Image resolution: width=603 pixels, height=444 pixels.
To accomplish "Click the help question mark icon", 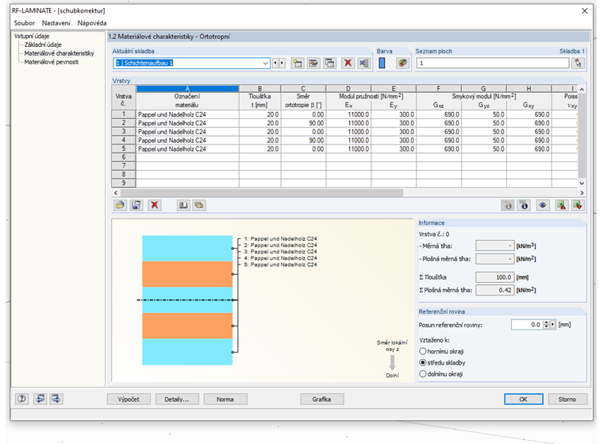I will (x=21, y=399).
